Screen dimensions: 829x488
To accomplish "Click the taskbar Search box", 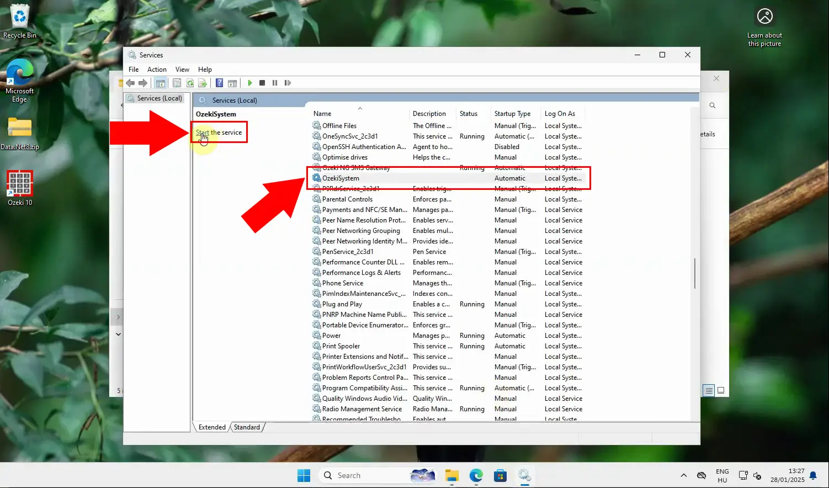I will (378, 475).
